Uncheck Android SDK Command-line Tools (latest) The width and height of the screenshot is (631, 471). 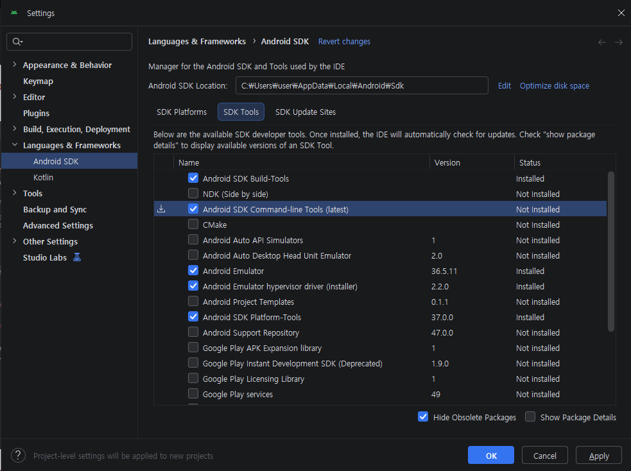tap(193, 209)
